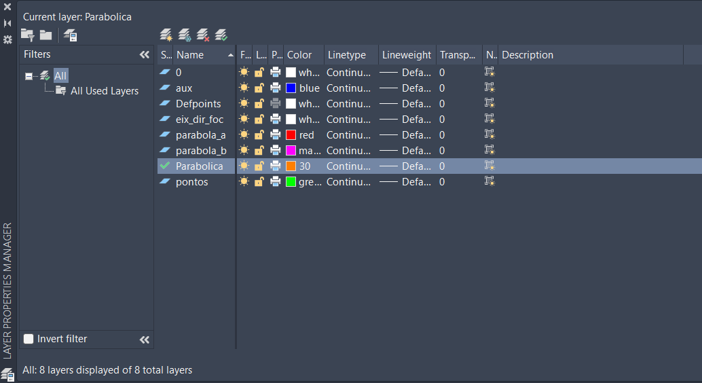Lock the parabola_a layer
The image size is (702, 383).
(x=259, y=135)
